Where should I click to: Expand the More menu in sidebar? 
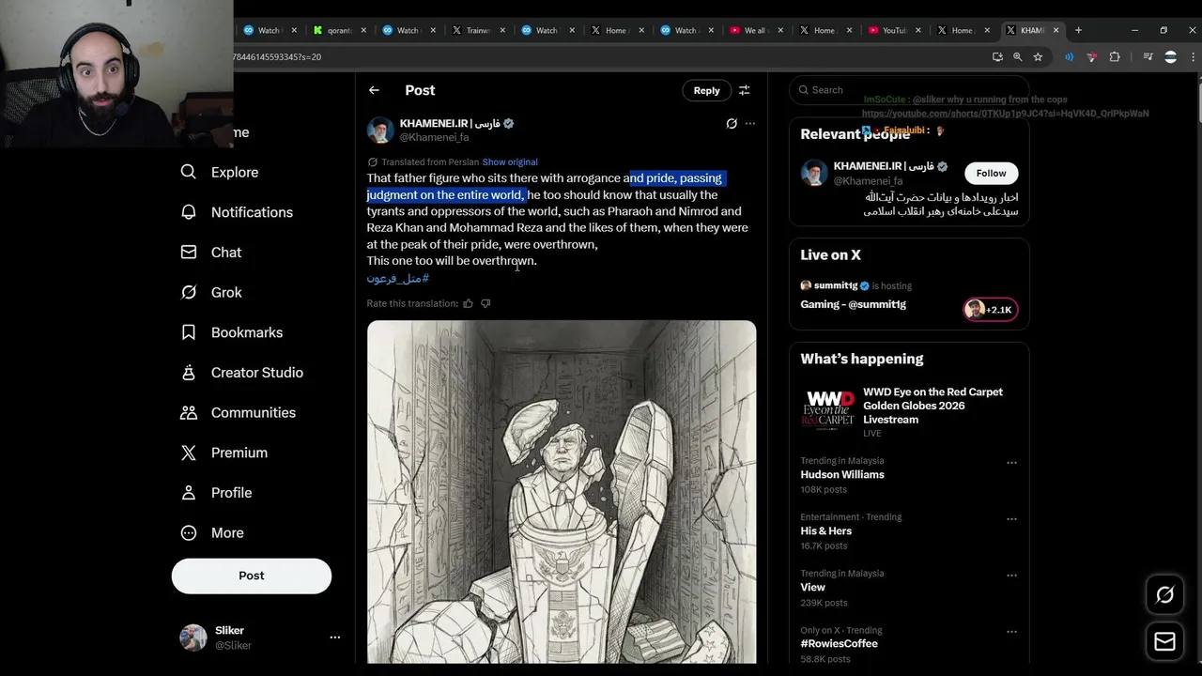point(212,532)
